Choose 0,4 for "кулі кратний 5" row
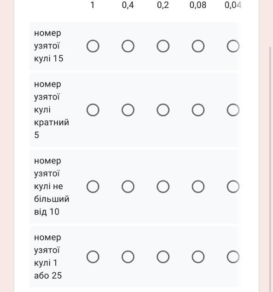This screenshot has width=273, height=292. [128, 110]
